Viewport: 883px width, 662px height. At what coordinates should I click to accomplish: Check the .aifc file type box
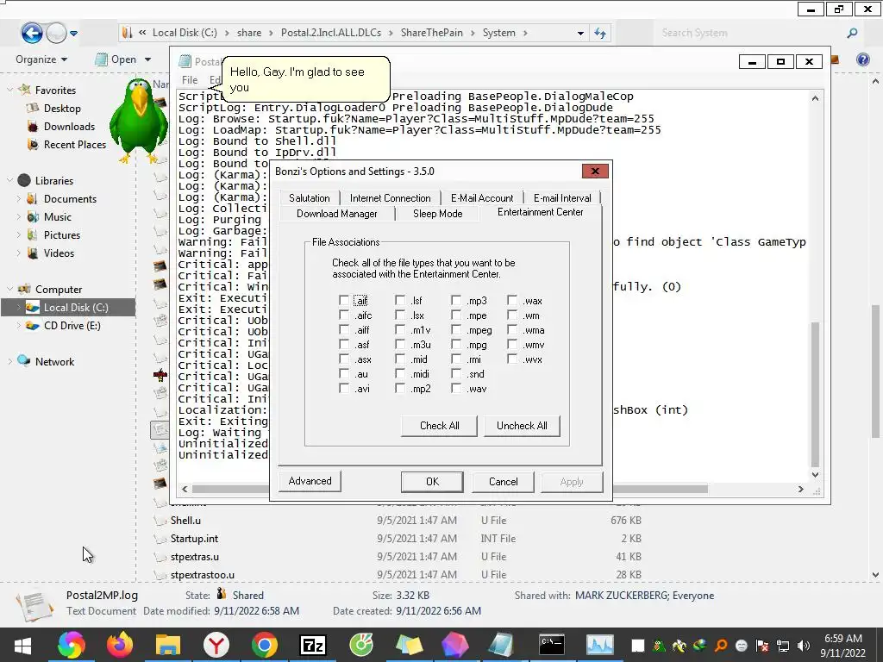343,315
